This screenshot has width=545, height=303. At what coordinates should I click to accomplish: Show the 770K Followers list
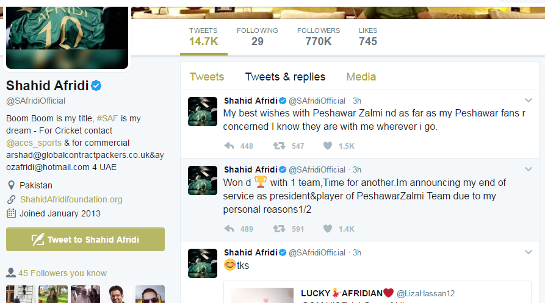click(x=319, y=37)
